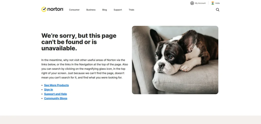
Task: Click the India flag icon
Action: click(213, 3)
